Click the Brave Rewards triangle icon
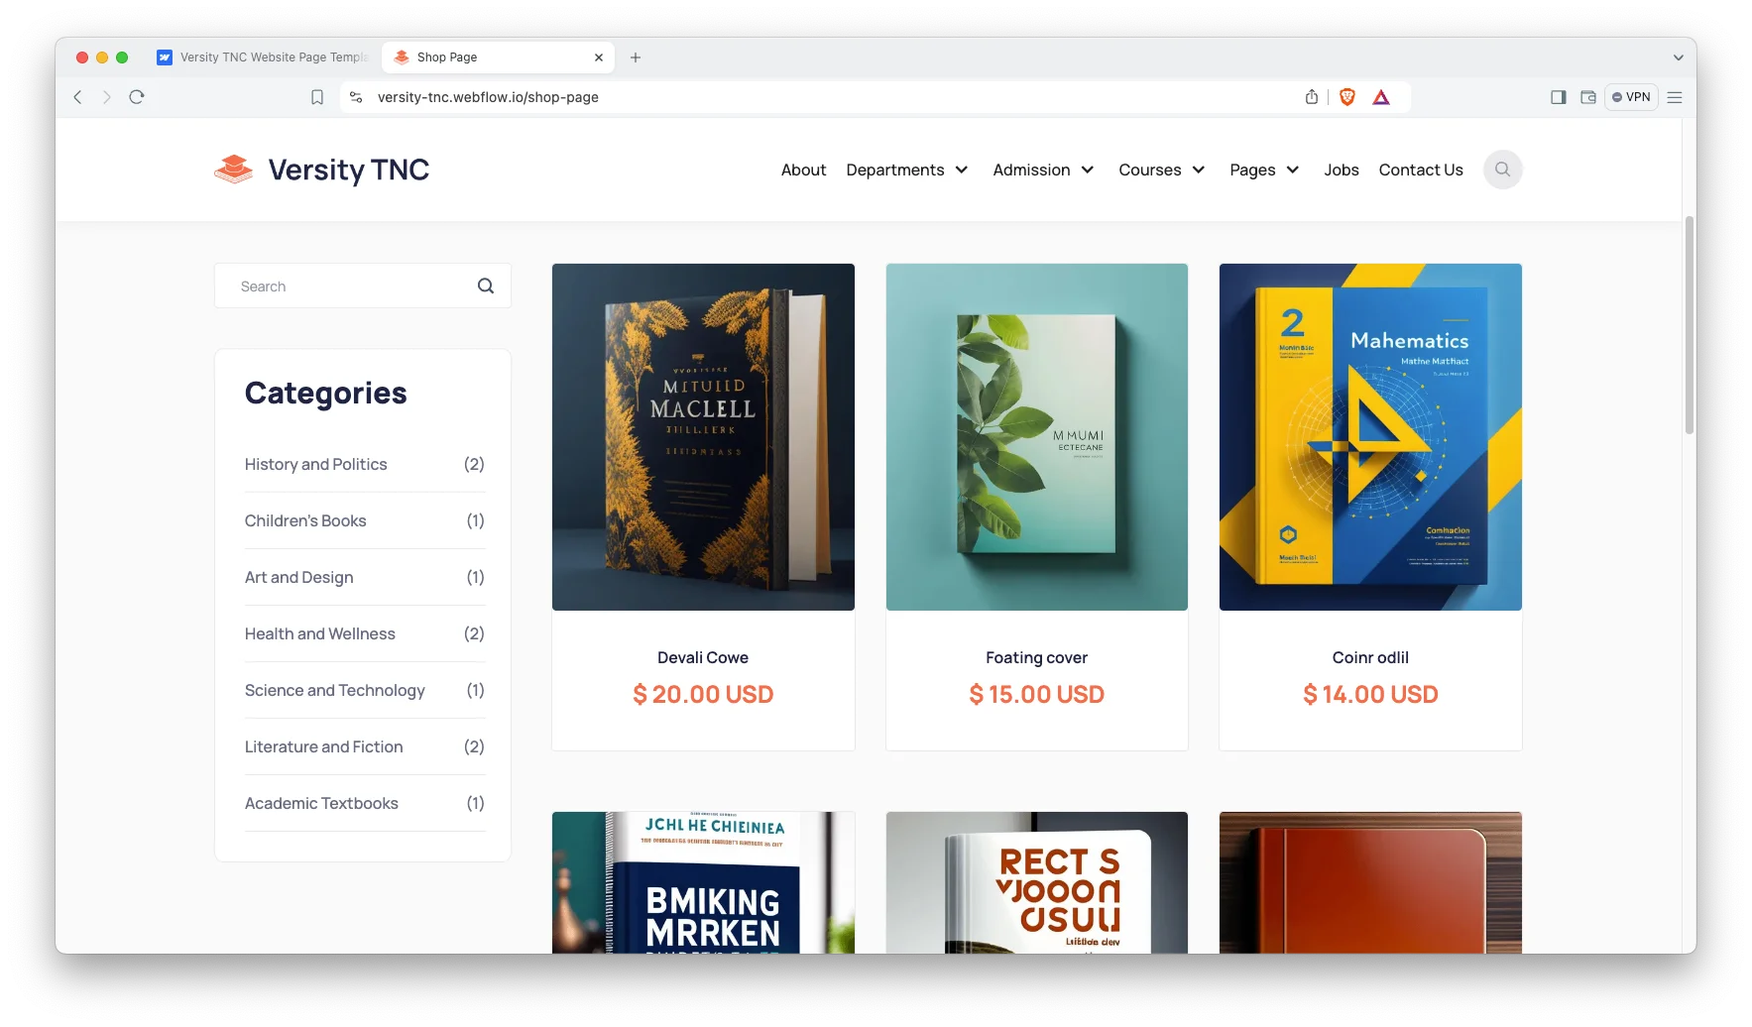Image resolution: width=1752 pixels, height=1027 pixels. (x=1381, y=97)
